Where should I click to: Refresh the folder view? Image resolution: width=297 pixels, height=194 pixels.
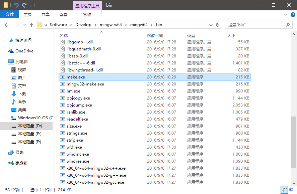pos(218,24)
